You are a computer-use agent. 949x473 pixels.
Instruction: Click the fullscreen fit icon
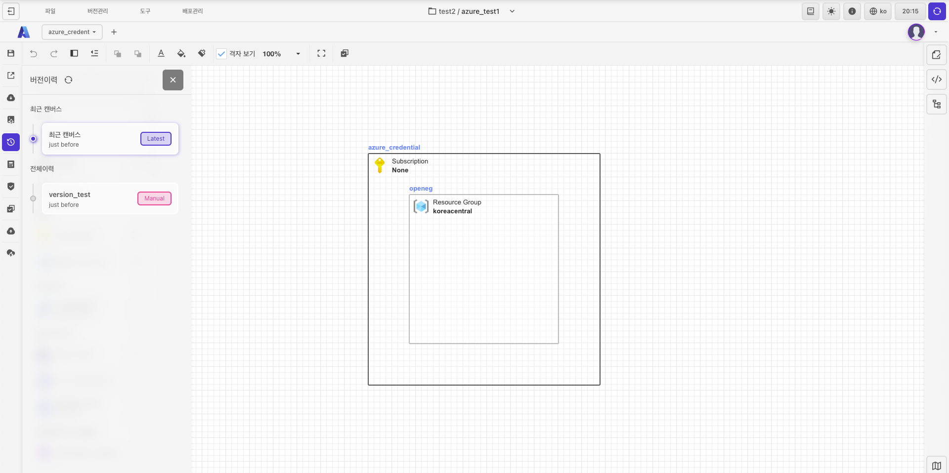[x=321, y=53]
